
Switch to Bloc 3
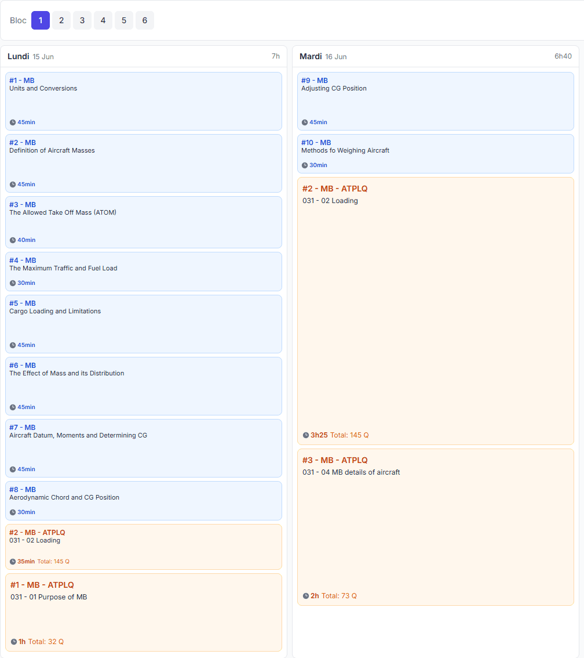click(82, 20)
